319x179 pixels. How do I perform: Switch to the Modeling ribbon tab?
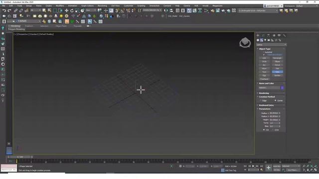point(15,26)
